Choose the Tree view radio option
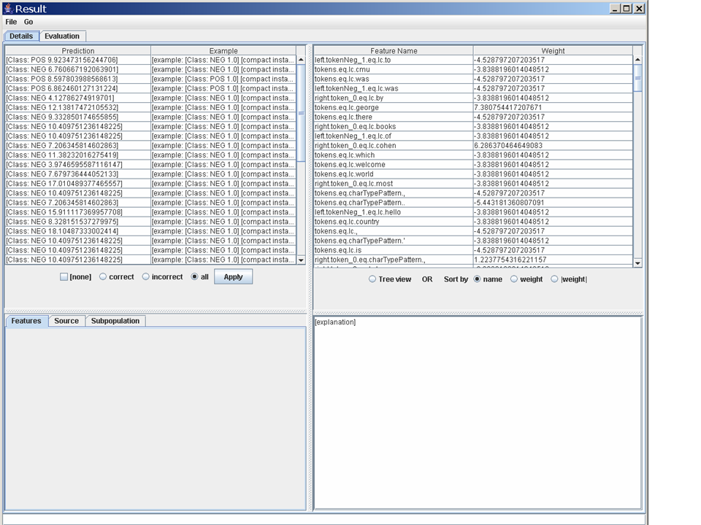This screenshot has height=525, width=701. [372, 279]
